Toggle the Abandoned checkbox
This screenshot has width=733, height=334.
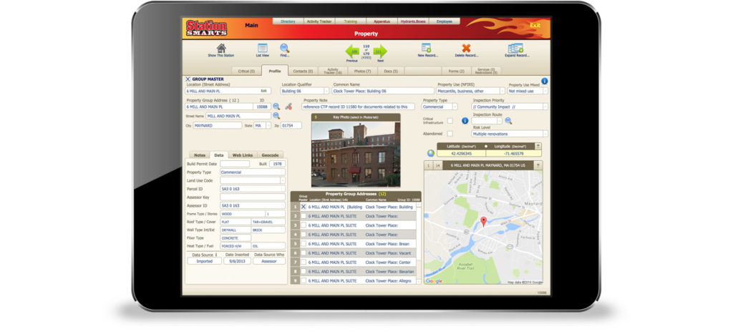tap(450, 134)
